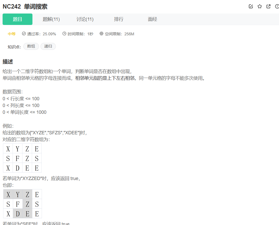
Task: Click the edit note icon in header
Action: tap(251, 6)
